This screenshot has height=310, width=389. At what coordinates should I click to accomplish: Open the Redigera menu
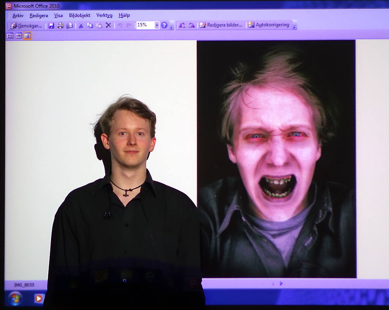[x=38, y=15]
